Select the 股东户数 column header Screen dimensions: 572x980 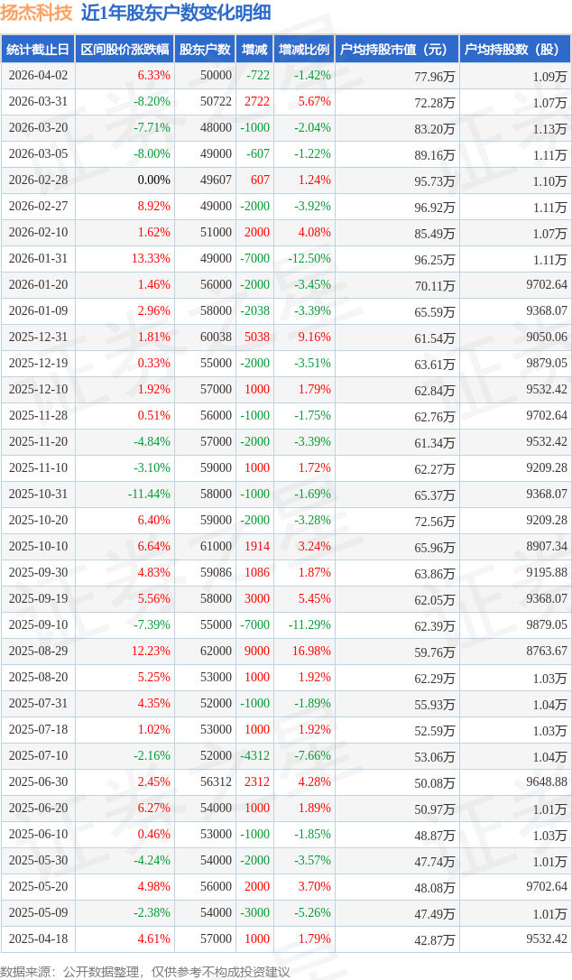point(205,50)
